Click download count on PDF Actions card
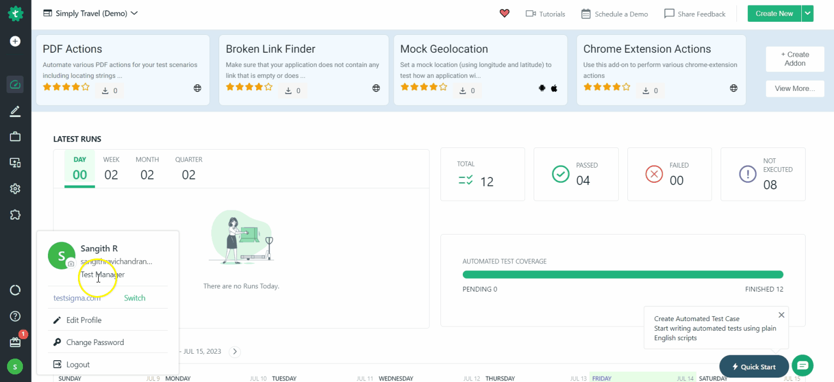 tap(110, 91)
